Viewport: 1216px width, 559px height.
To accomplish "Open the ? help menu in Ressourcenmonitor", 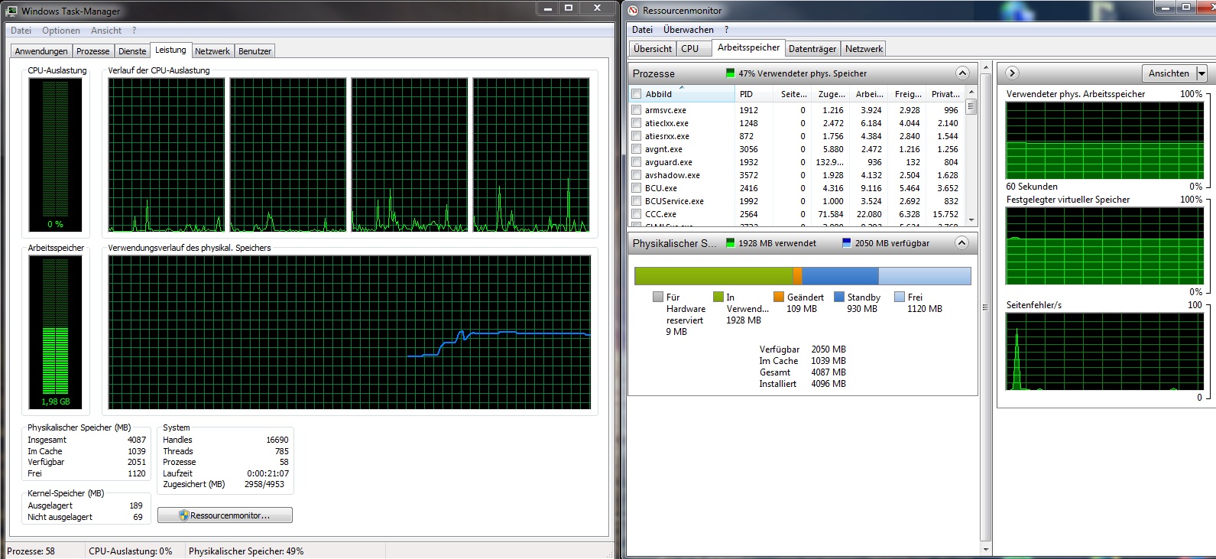I will (x=727, y=30).
